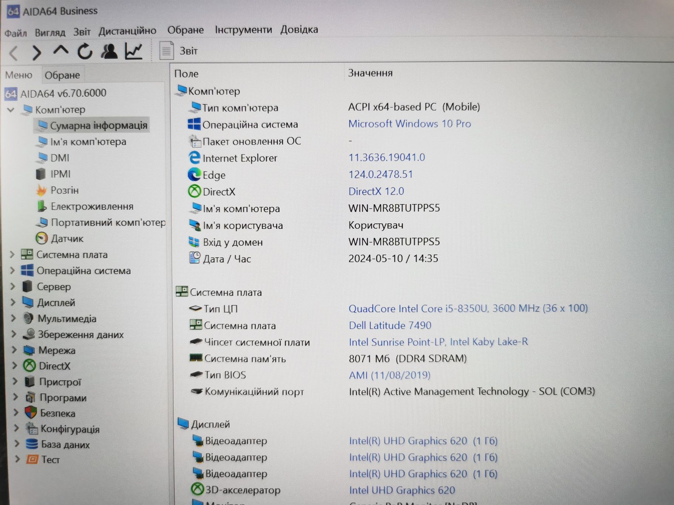
Task: Open the Intel UHD Graphics 620 3D-акселератор link
Action: coord(402,490)
